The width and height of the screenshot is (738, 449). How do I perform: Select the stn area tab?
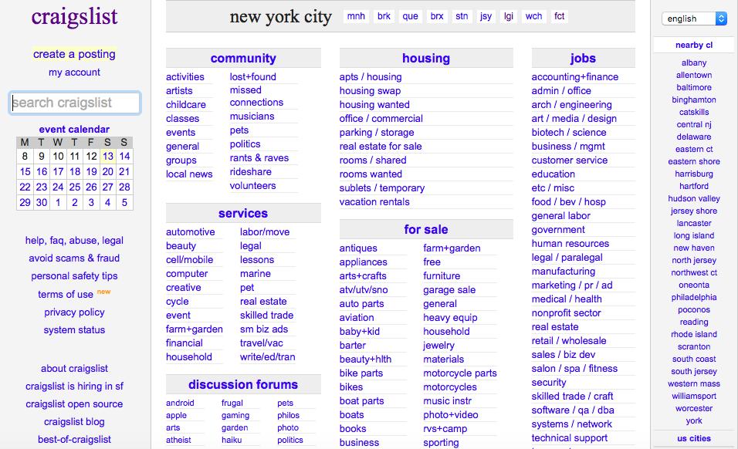(x=462, y=16)
